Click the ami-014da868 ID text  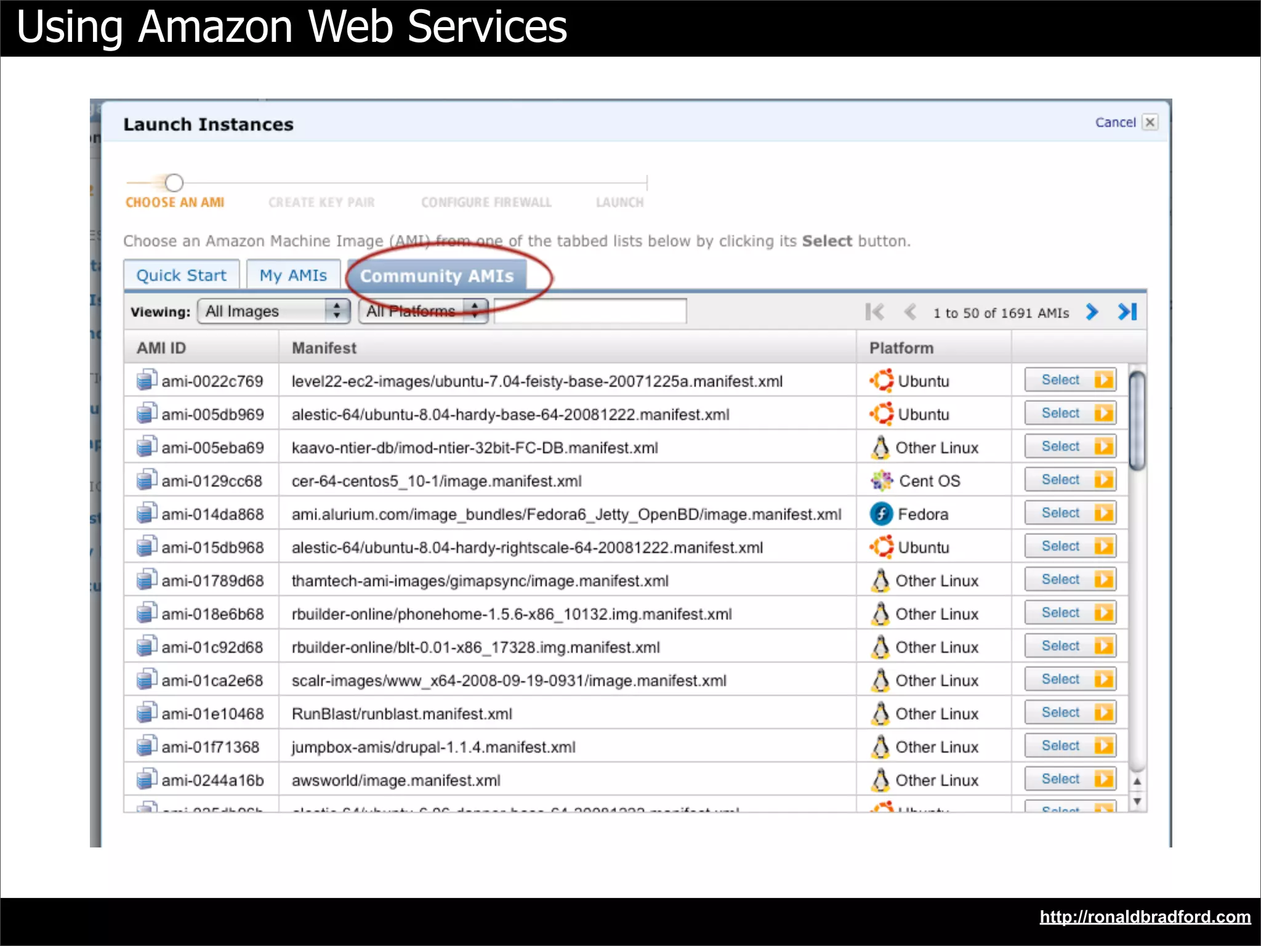click(212, 514)
